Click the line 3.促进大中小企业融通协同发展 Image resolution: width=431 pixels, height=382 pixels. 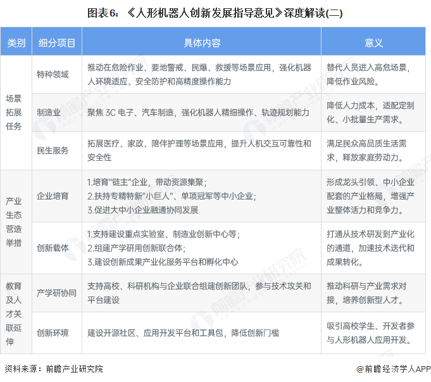click(x=143, y=210)
